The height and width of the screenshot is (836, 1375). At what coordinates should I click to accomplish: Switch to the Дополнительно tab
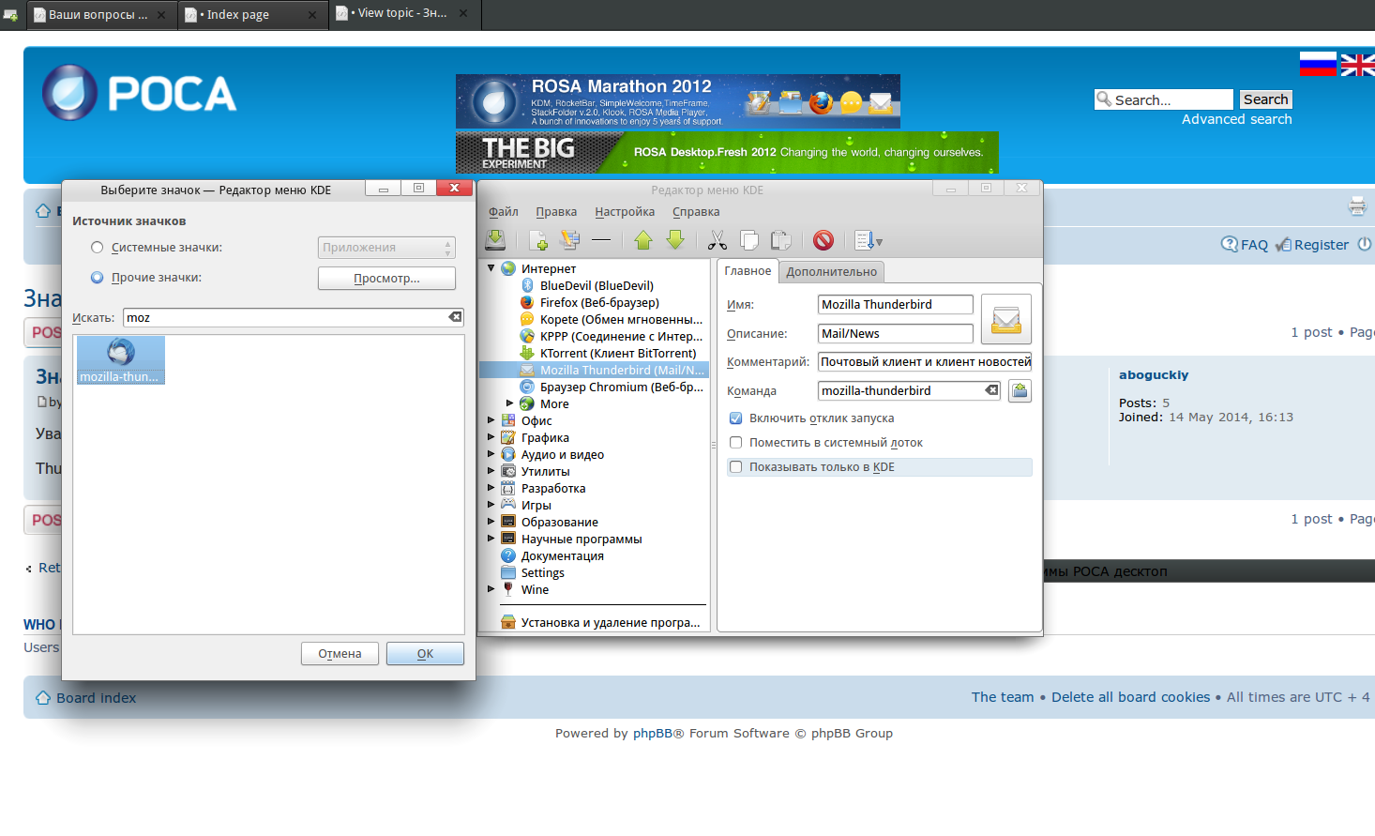pyautogui.click(x=832, y=272)
